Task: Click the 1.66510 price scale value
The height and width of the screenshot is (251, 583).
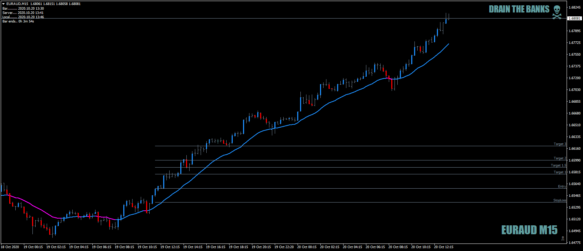Action: point(575,125)
